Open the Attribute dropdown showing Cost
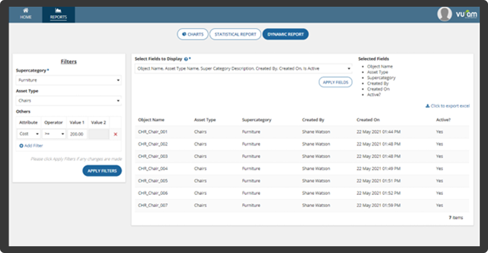 coord(28,134)
